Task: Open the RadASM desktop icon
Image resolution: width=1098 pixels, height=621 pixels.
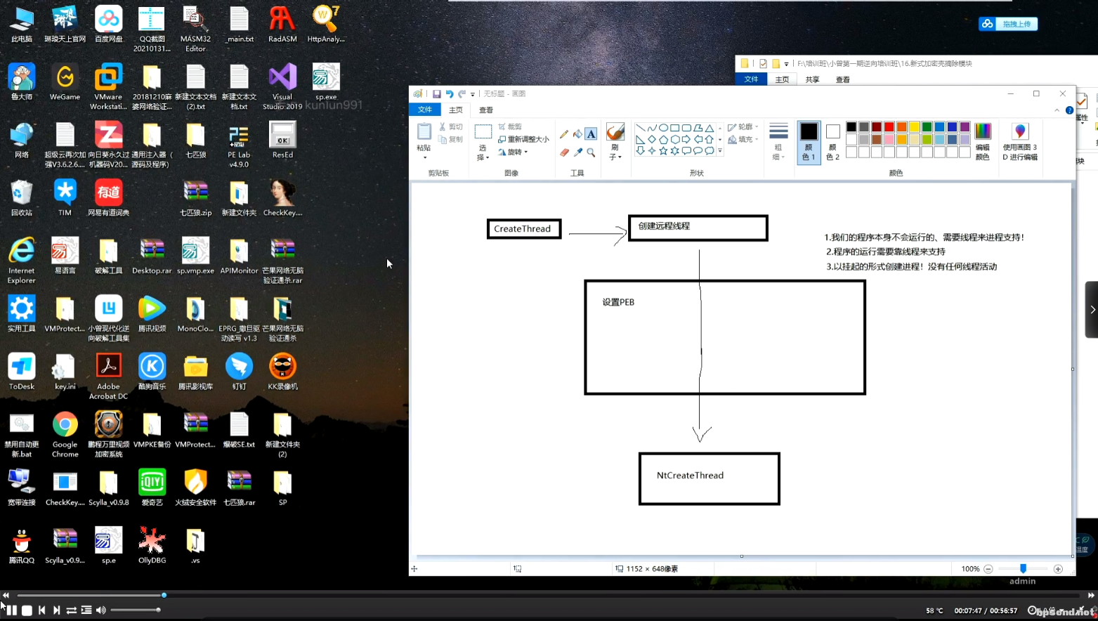Action: click(x=282, y=24)
